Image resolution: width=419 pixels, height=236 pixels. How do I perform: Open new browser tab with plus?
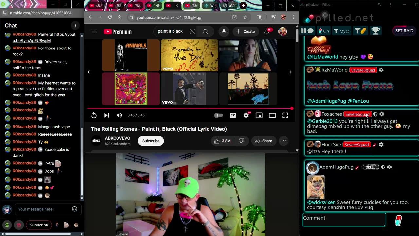(x=243, y=6)
